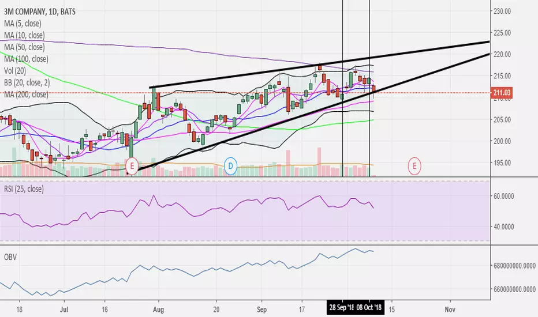Select the MA (100, close) indicator label
The height and width of the screenshot is (317, 538).
coord(26,59)
